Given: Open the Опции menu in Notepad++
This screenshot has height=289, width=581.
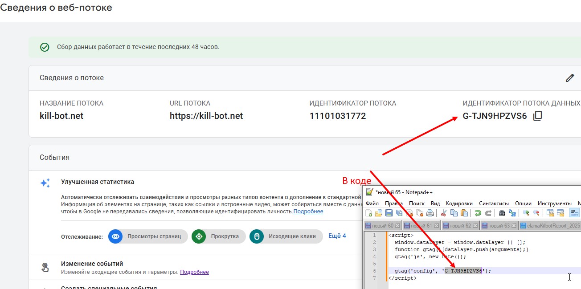Looking at the screenshot, I should (523, 203).
